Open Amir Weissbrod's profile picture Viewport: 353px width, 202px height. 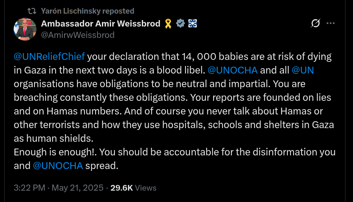click(x=25, y=29)
